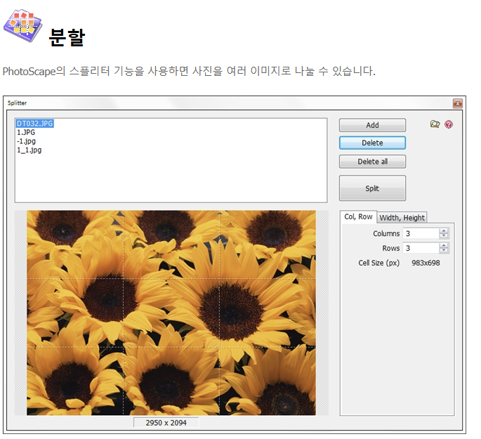This screenshot has height=439, width=481.
Task: Select DT032.JPG in the file list
Action: point(34,124)
